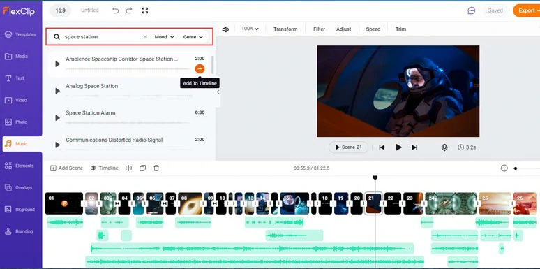Click the timeline playhead marker
540x269 pixels.
(x=375, y=177)
